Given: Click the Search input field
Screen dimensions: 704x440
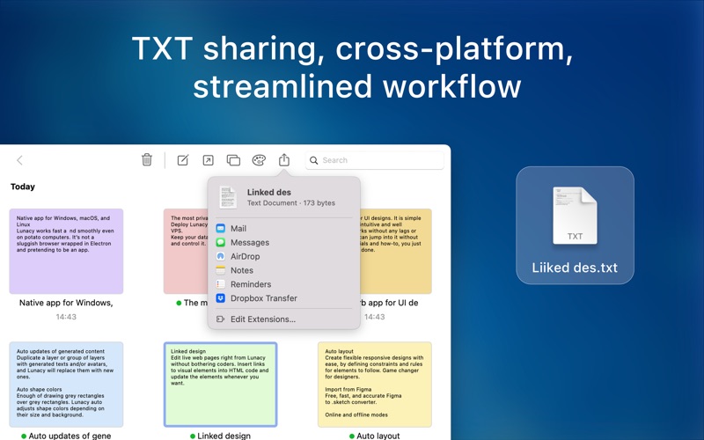Looking at the screenshot, I should [x=375, y=160].
